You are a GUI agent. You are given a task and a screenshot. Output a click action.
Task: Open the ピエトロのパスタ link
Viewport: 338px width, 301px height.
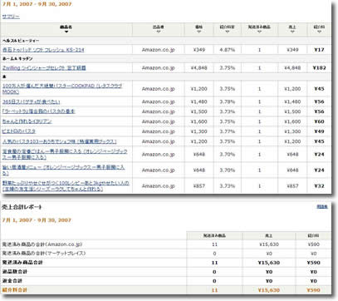coord(19,131)
